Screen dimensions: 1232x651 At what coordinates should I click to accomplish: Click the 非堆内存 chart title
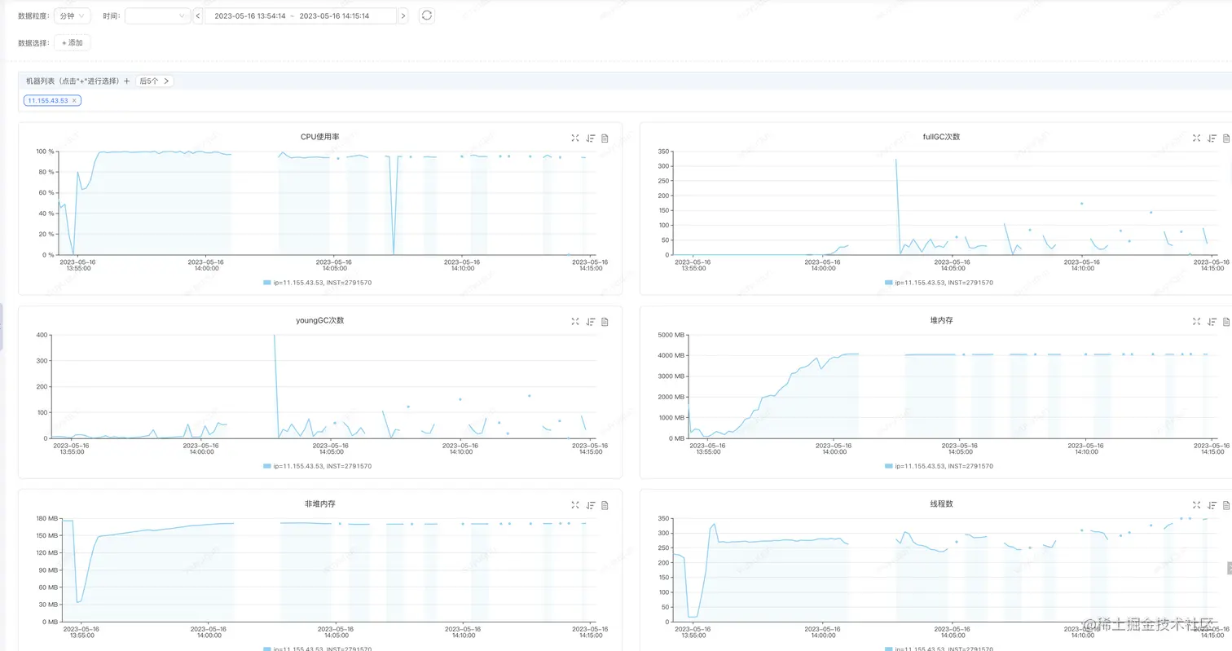click(319, 504)
